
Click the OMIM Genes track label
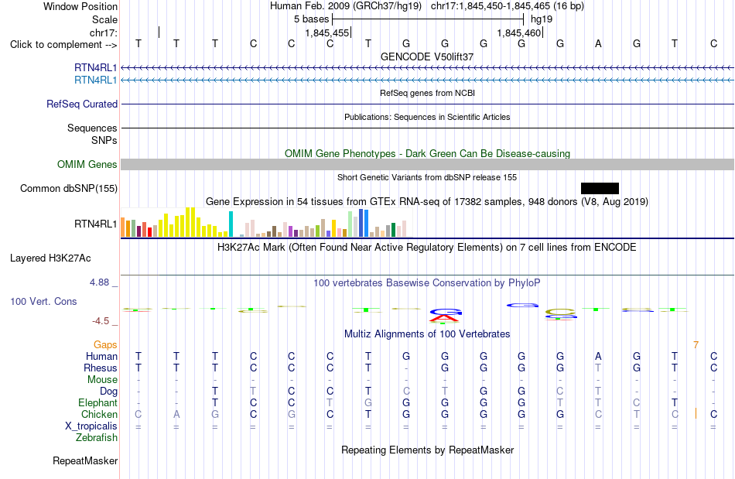(x=87, y=165)
